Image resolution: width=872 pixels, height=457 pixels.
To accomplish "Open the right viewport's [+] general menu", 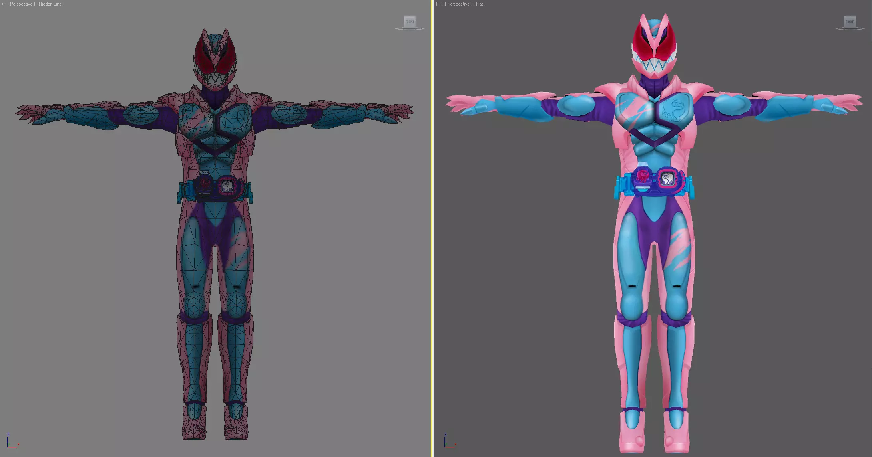I will coord(440,4).
